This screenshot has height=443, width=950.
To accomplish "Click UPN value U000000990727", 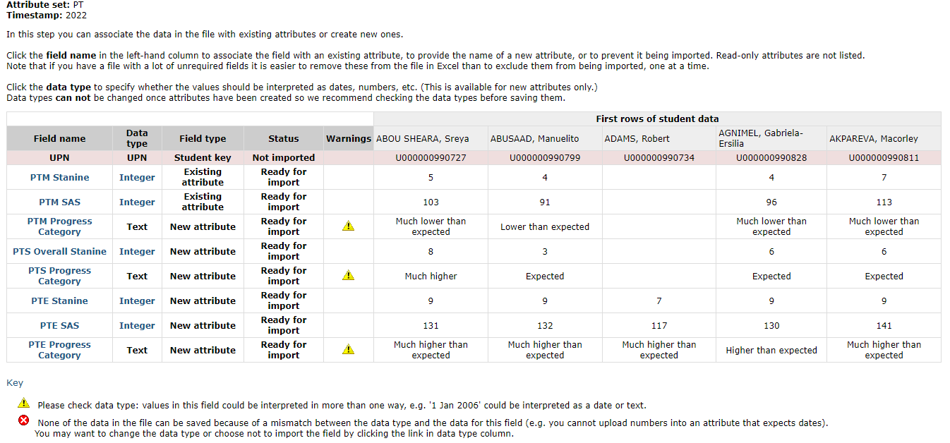I will [431, 157].
